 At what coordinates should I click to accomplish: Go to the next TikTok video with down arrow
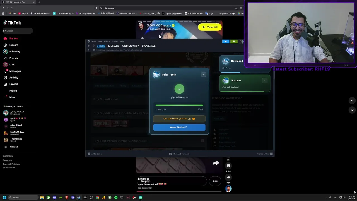click(352, 110)
